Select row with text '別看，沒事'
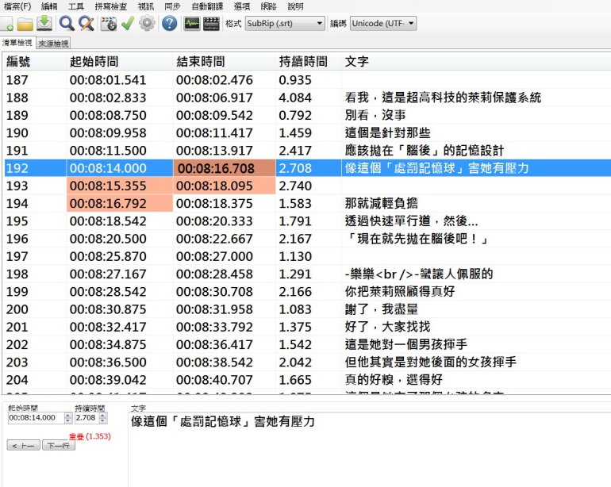Screen dimensions: 611x487 coord(307,115)
